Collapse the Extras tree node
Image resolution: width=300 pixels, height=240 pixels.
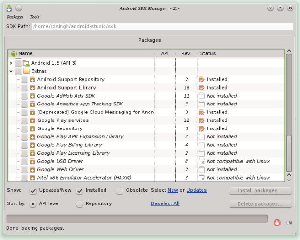[11, 71]
